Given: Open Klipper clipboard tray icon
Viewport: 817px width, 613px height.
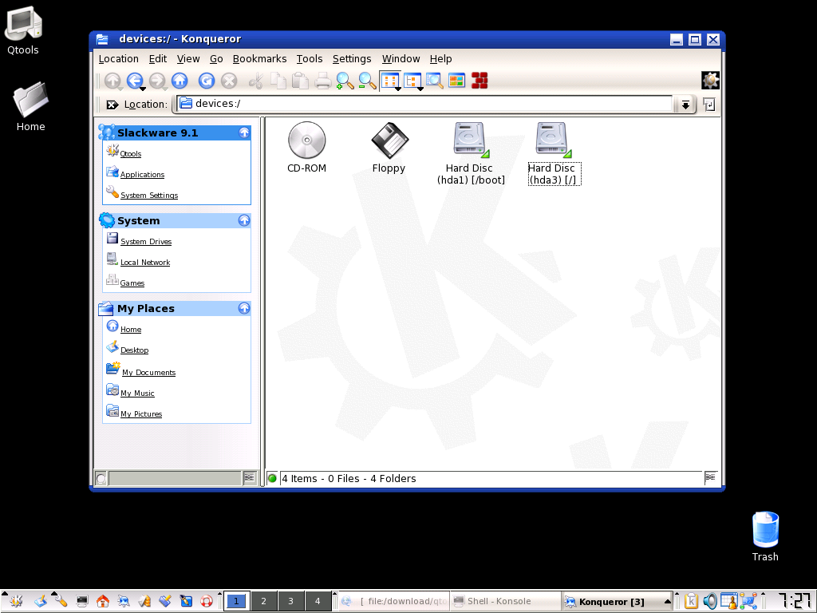Looking at the screenshot, I should pyautogui.click(x=691, y=601).
